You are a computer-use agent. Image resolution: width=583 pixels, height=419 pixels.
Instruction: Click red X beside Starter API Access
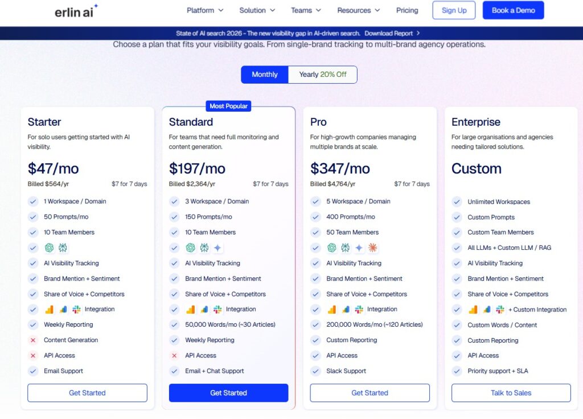(33, 355)
